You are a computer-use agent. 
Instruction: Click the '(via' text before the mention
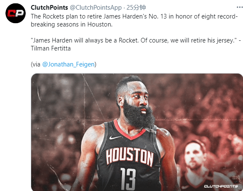pyautogui.click(x=36, y=64)
